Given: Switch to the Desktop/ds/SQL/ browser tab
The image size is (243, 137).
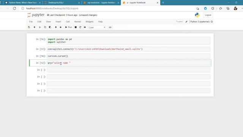Looking at the screenshot, I should [62, 3].
